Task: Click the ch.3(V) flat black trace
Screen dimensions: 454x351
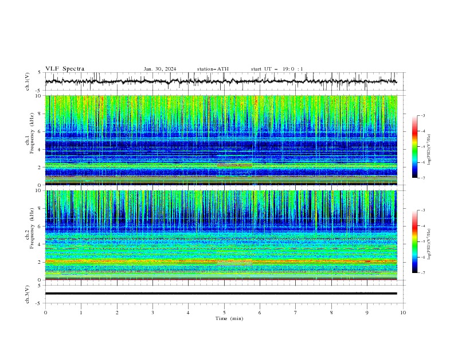Action: (x=221, y=294)
